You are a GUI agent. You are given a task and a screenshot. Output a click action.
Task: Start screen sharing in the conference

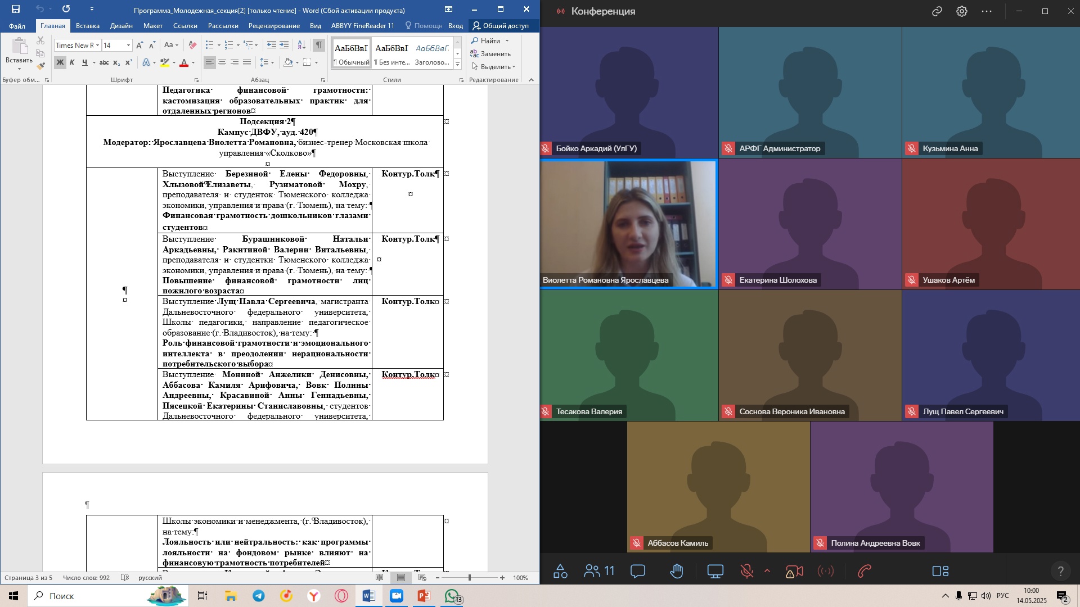click(x=715, y=571)
